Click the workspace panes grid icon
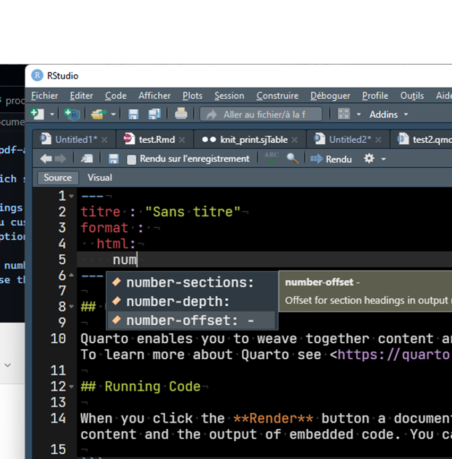The height and width of the screenshot is (459, 452). (x=344, y=114)
